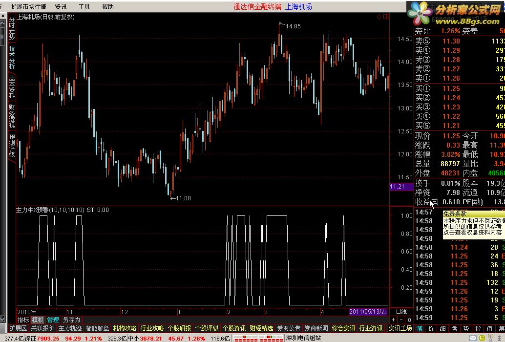This screenshot has width=505, height=342.
Task: Switch to the 财经精选 tab
Action: coord(261,328)
